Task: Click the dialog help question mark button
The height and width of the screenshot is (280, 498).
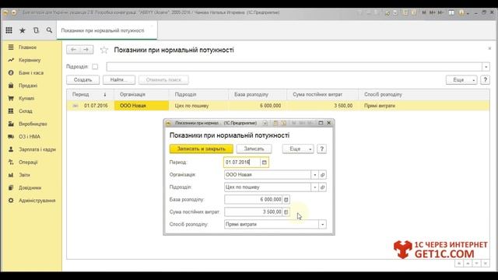Action: [x=321, y=149]
